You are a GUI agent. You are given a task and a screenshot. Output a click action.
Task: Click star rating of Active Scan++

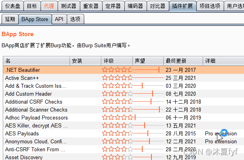tap(118, 78)
